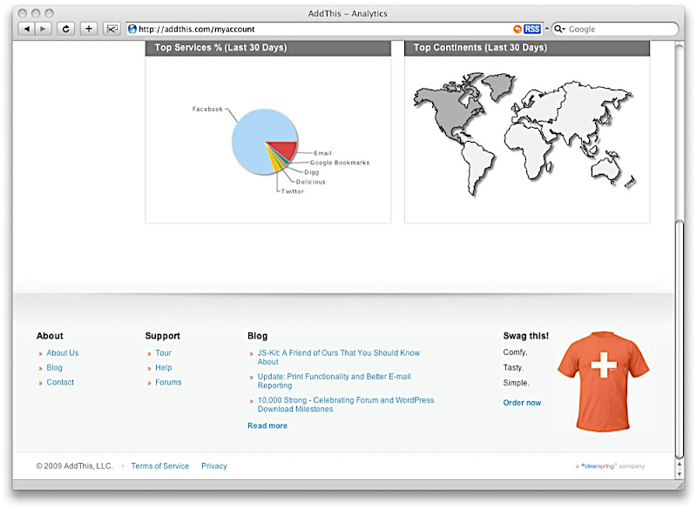The image size is (697, 509).
Task: Open the Forums support link
Action: click(x=168, y=382)
